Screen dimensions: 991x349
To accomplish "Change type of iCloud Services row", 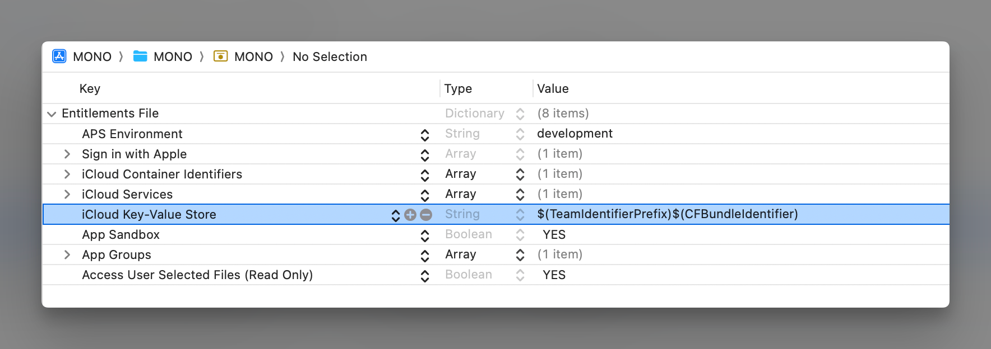I will (520, 195).
